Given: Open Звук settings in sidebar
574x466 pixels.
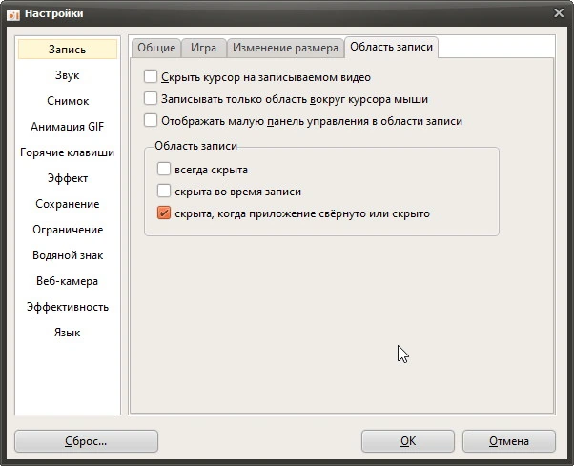Looking at the screenshot, I should pyautogui.click(x=68, y=75).
